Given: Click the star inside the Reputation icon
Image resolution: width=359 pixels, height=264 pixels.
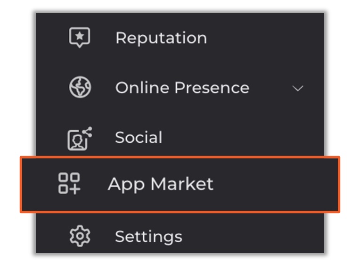Looking at the screenshot, I should pyautogui.click(x=80, y=36).
